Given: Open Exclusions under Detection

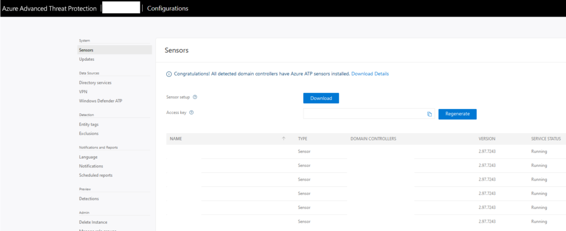Looking at the screenshot, I should point(89,134).
